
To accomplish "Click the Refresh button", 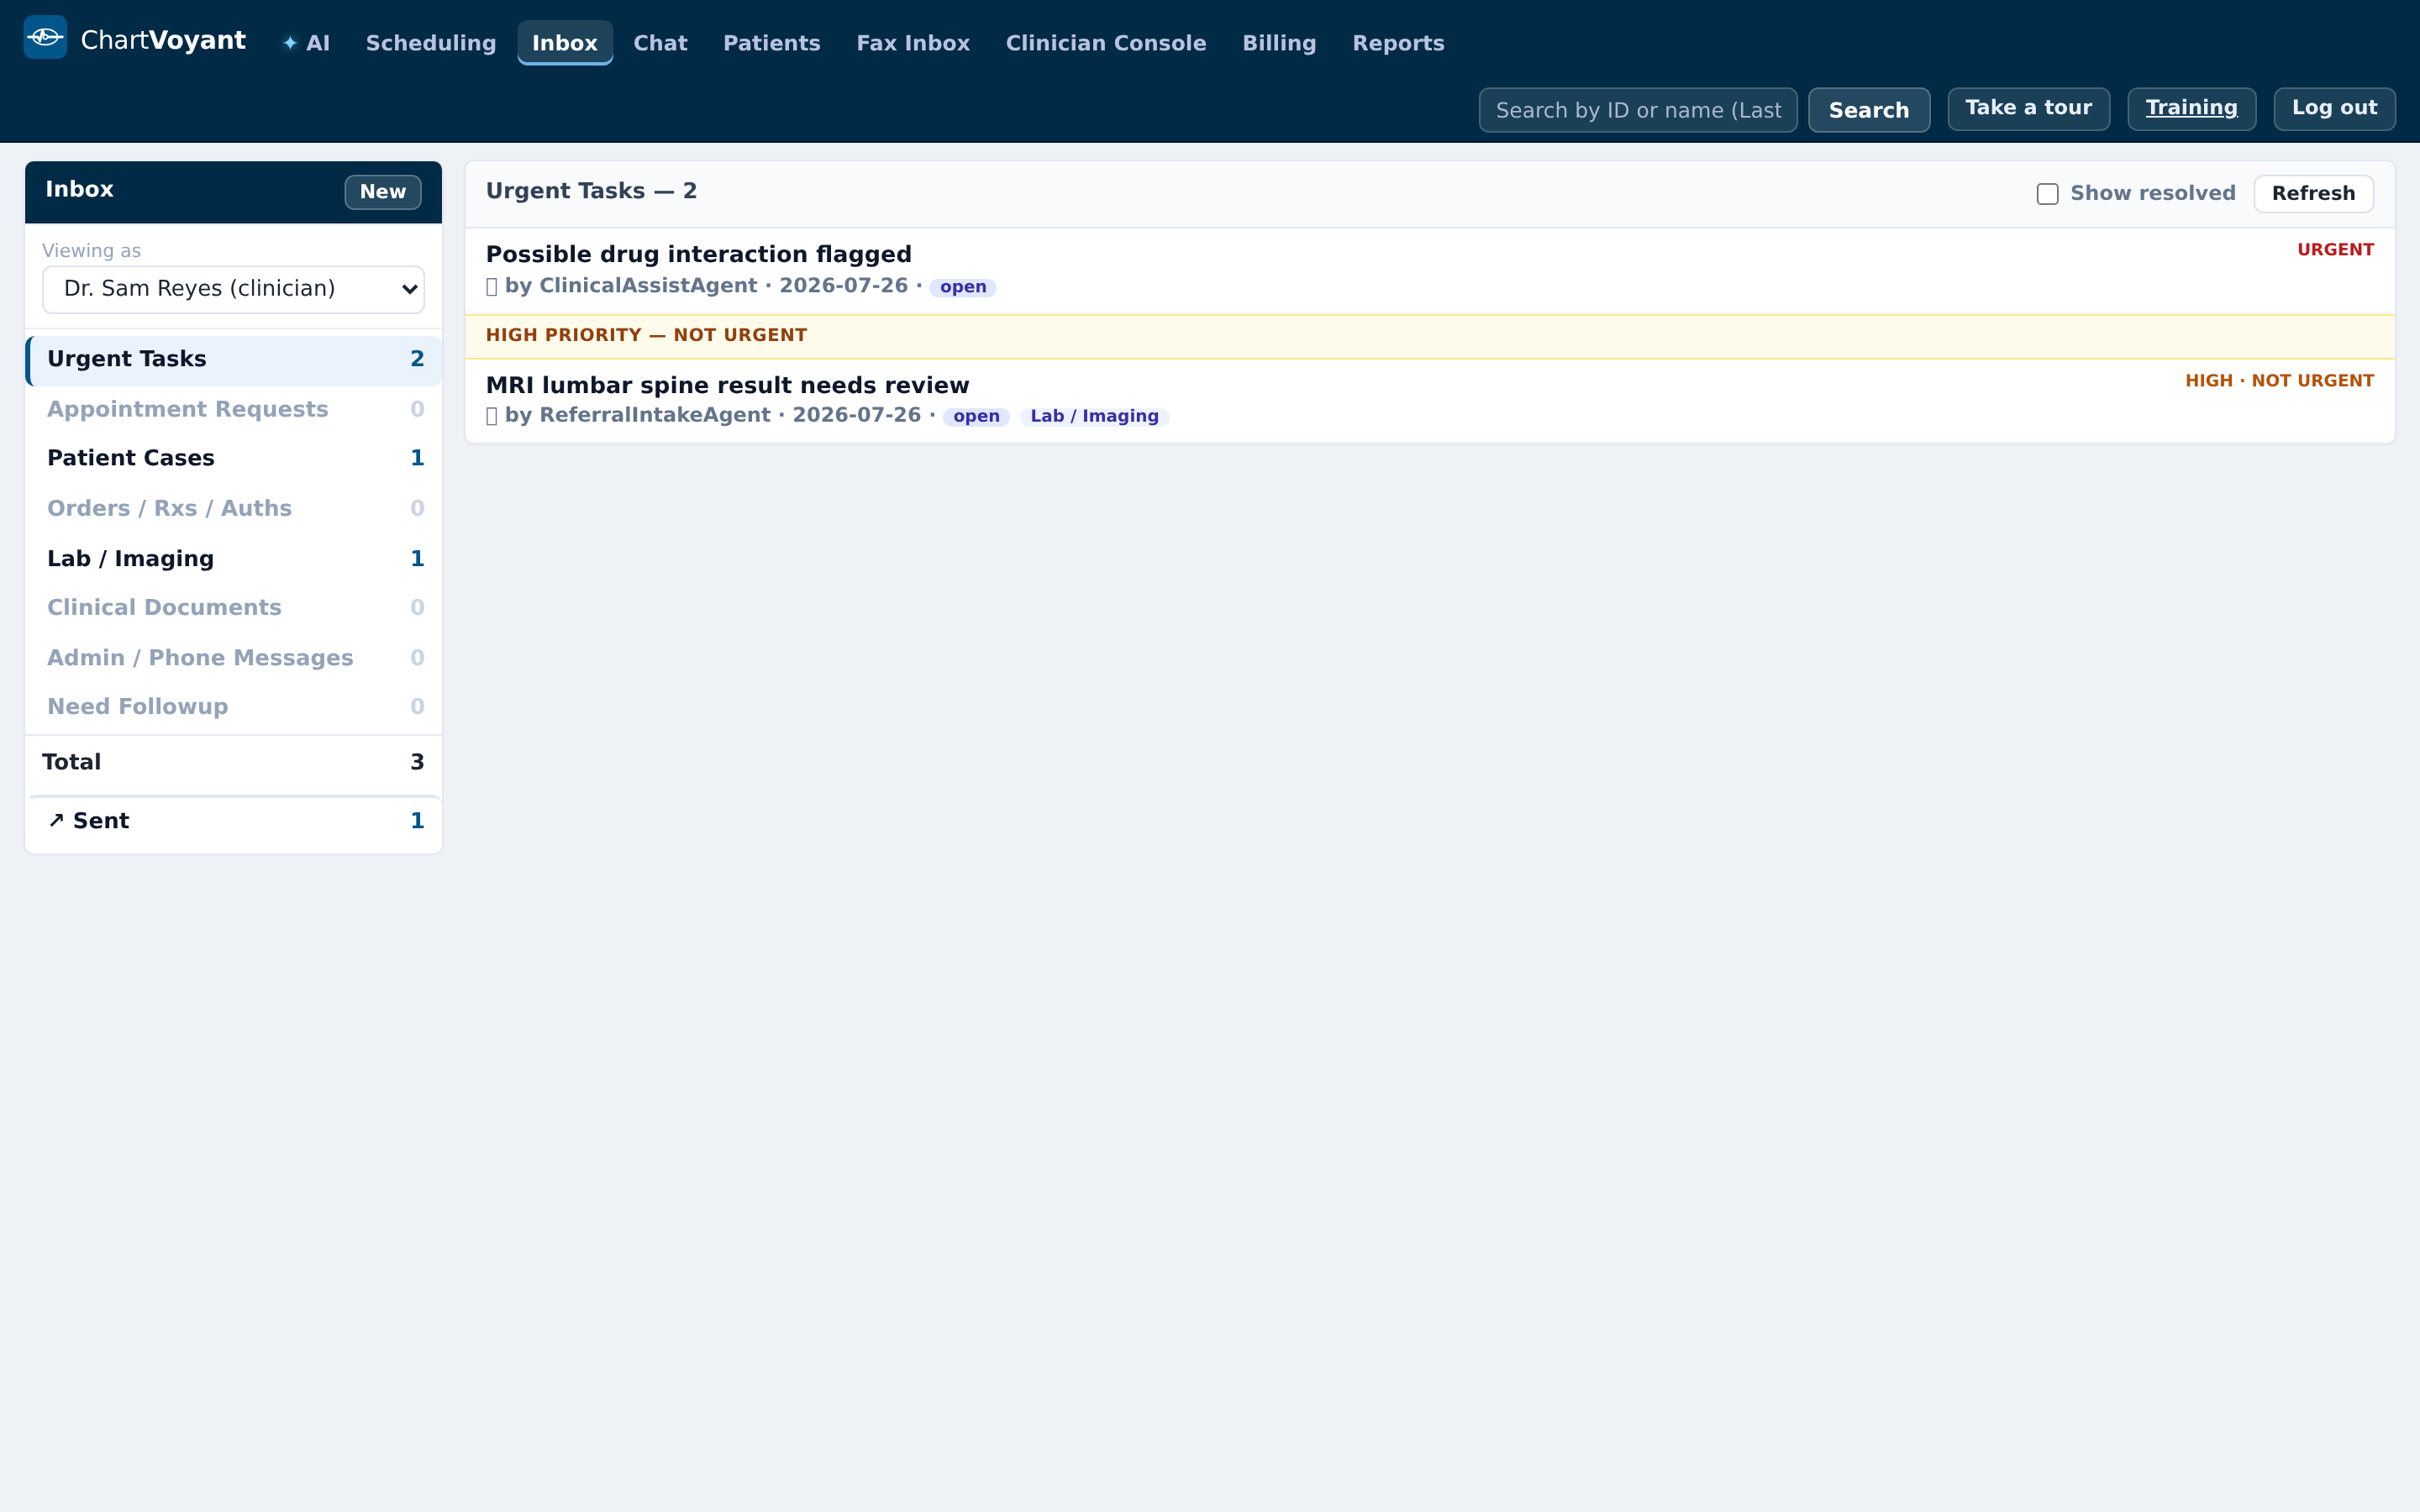I will (2313, 194).
